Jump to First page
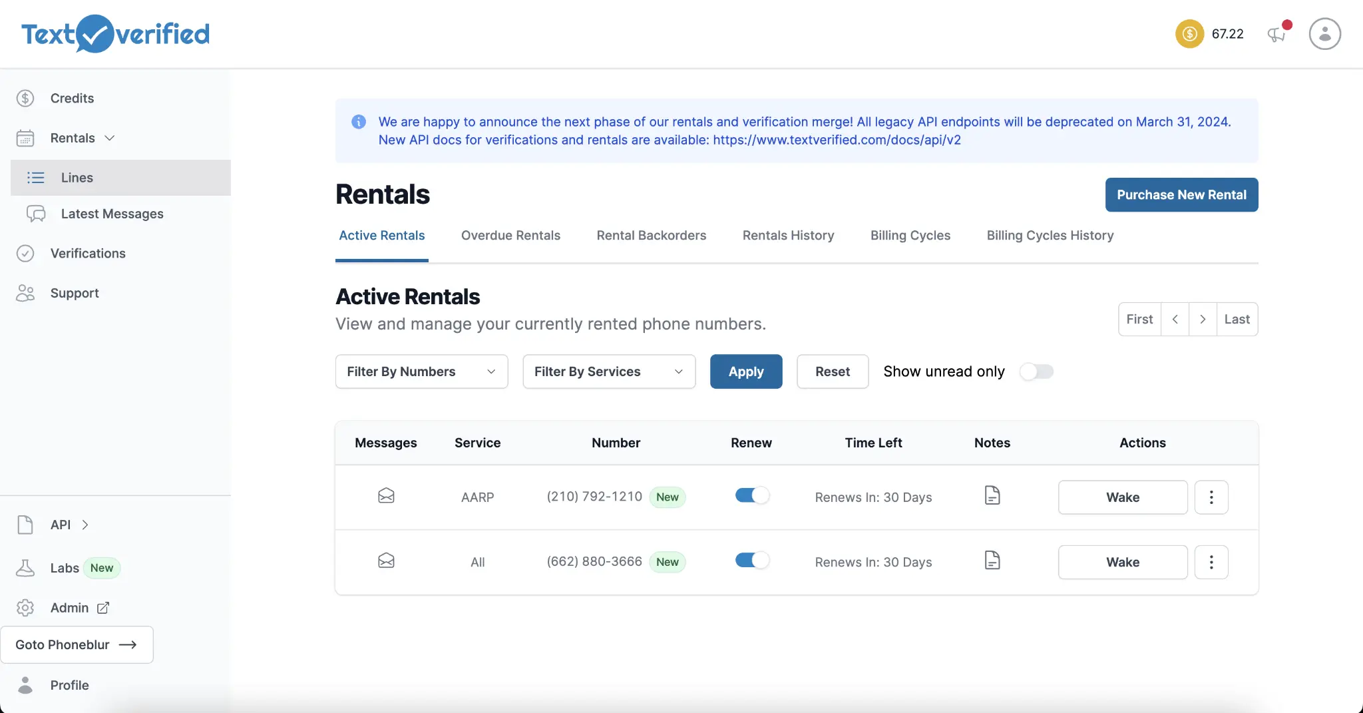1363x713 pixels. click(1139, 320)
